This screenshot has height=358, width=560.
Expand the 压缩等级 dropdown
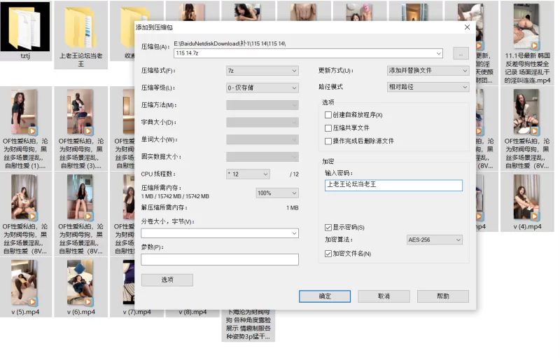(x=262, y=88)
